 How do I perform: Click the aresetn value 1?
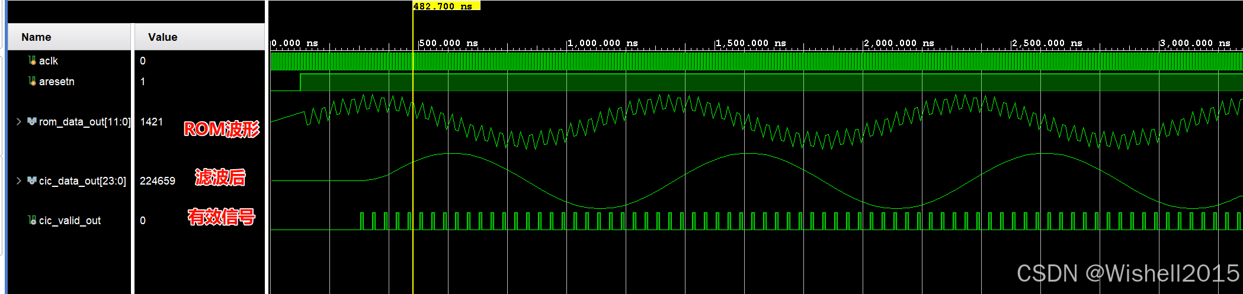pyautogui.click(x=143, y=82)
